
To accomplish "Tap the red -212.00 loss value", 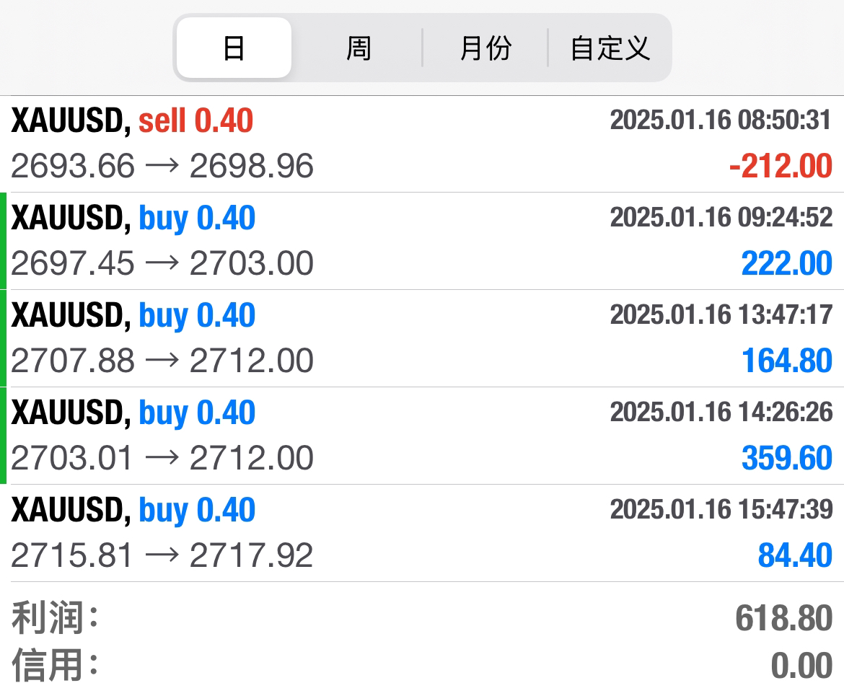I will point(781,167).
